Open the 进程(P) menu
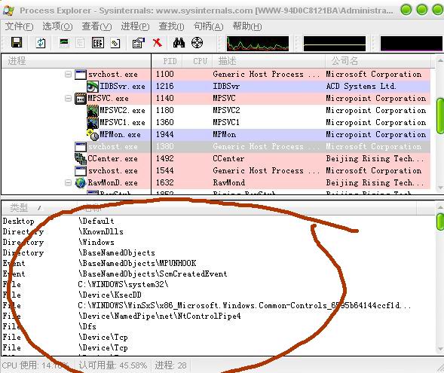Screen dimensions: 444x373 (x=135, y=26)
